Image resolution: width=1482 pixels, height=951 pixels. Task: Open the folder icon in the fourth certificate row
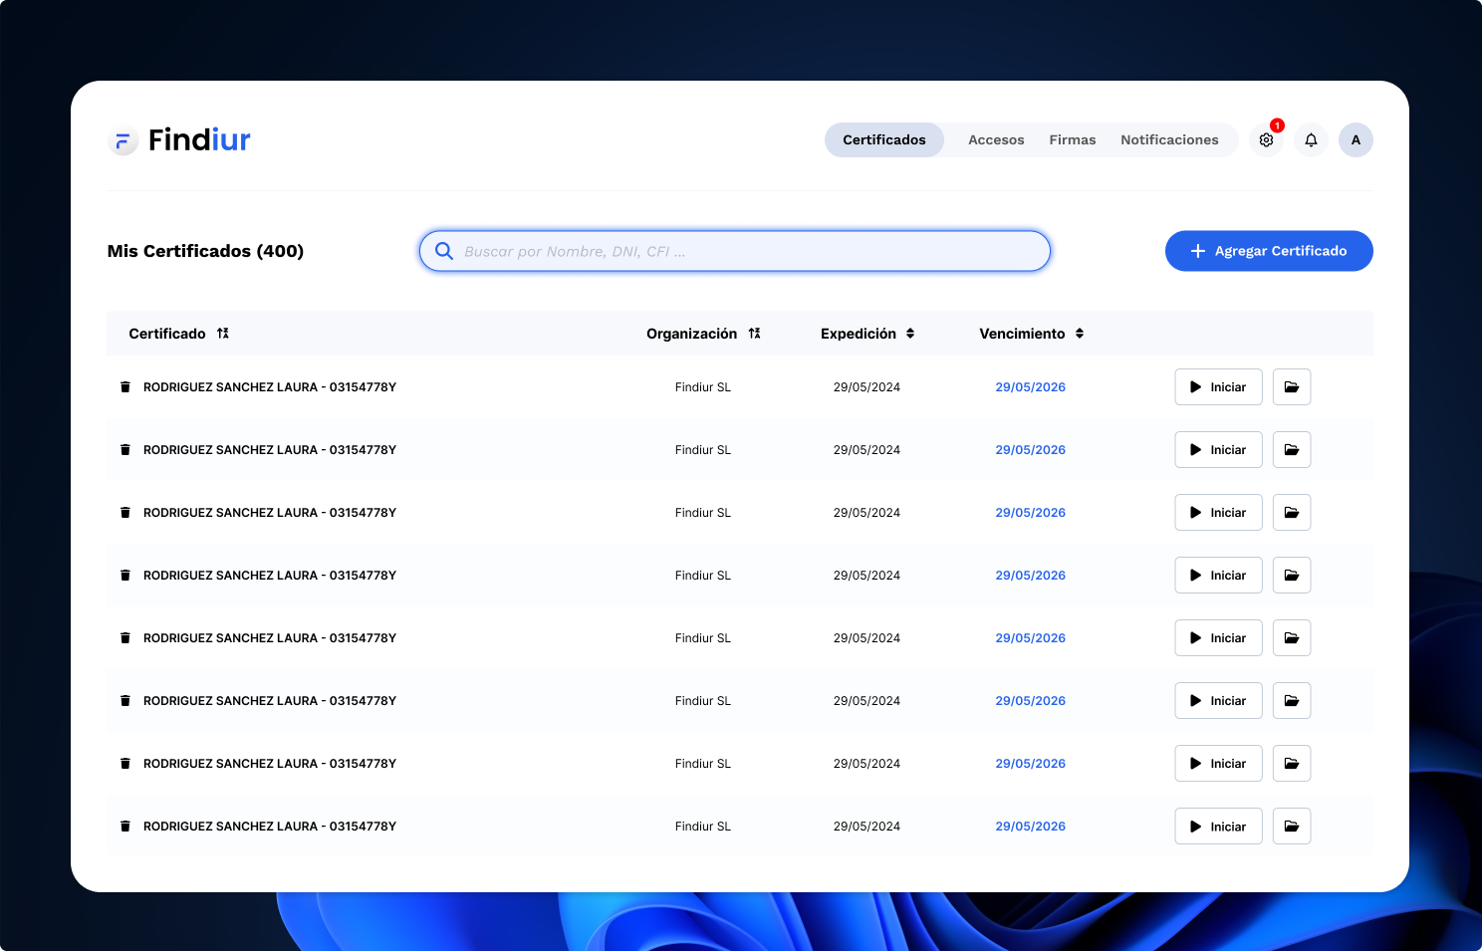click(1292, 576)
